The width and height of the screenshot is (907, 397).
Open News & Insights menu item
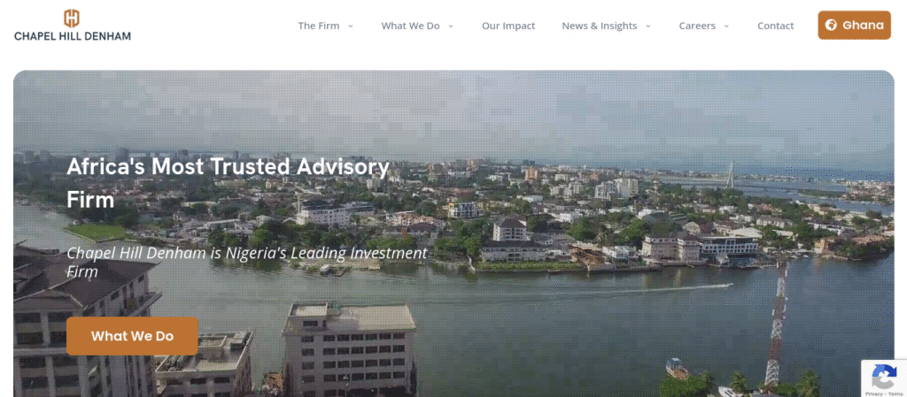click(600, 26)
